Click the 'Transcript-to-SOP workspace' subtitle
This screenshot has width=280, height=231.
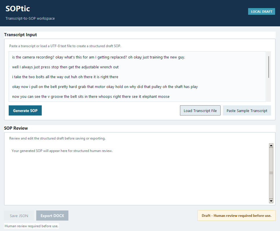[x=30, y=18]
